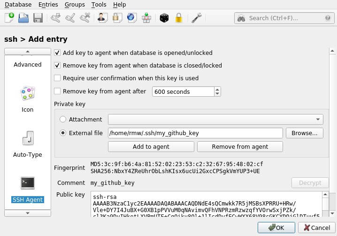Open settings via the wrench icon

197,18
